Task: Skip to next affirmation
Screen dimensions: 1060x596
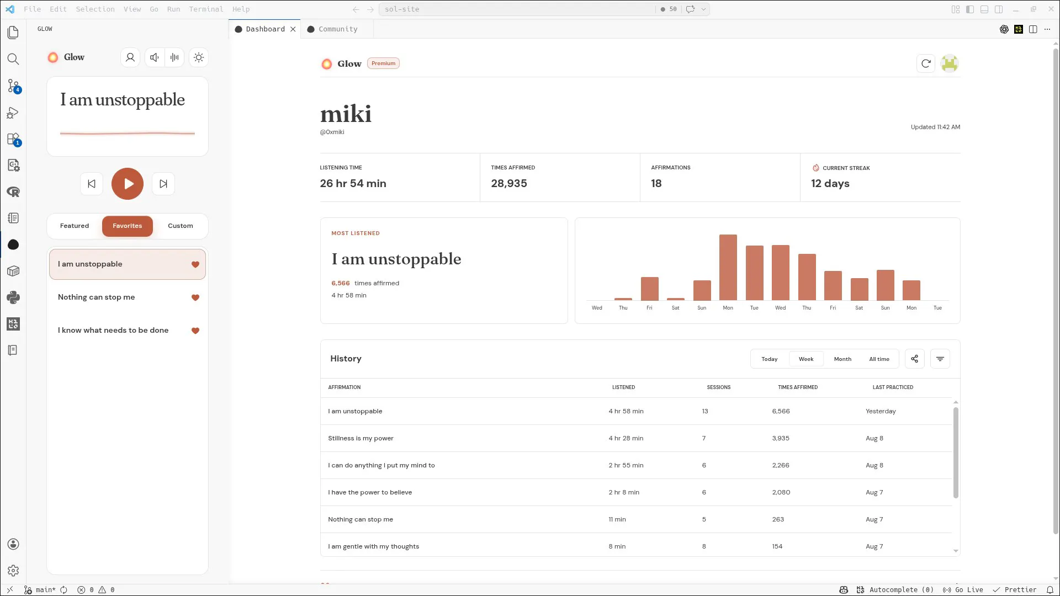Action: (163, 184)
